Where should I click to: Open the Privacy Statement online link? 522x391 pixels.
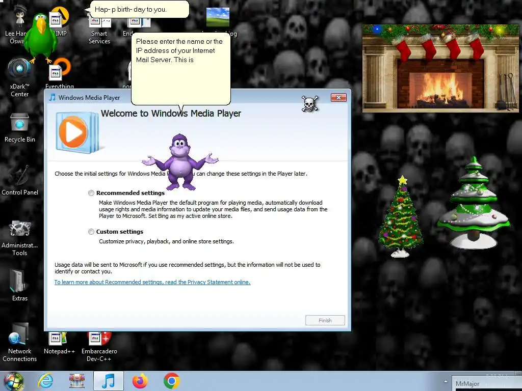(x=152, y=282)
